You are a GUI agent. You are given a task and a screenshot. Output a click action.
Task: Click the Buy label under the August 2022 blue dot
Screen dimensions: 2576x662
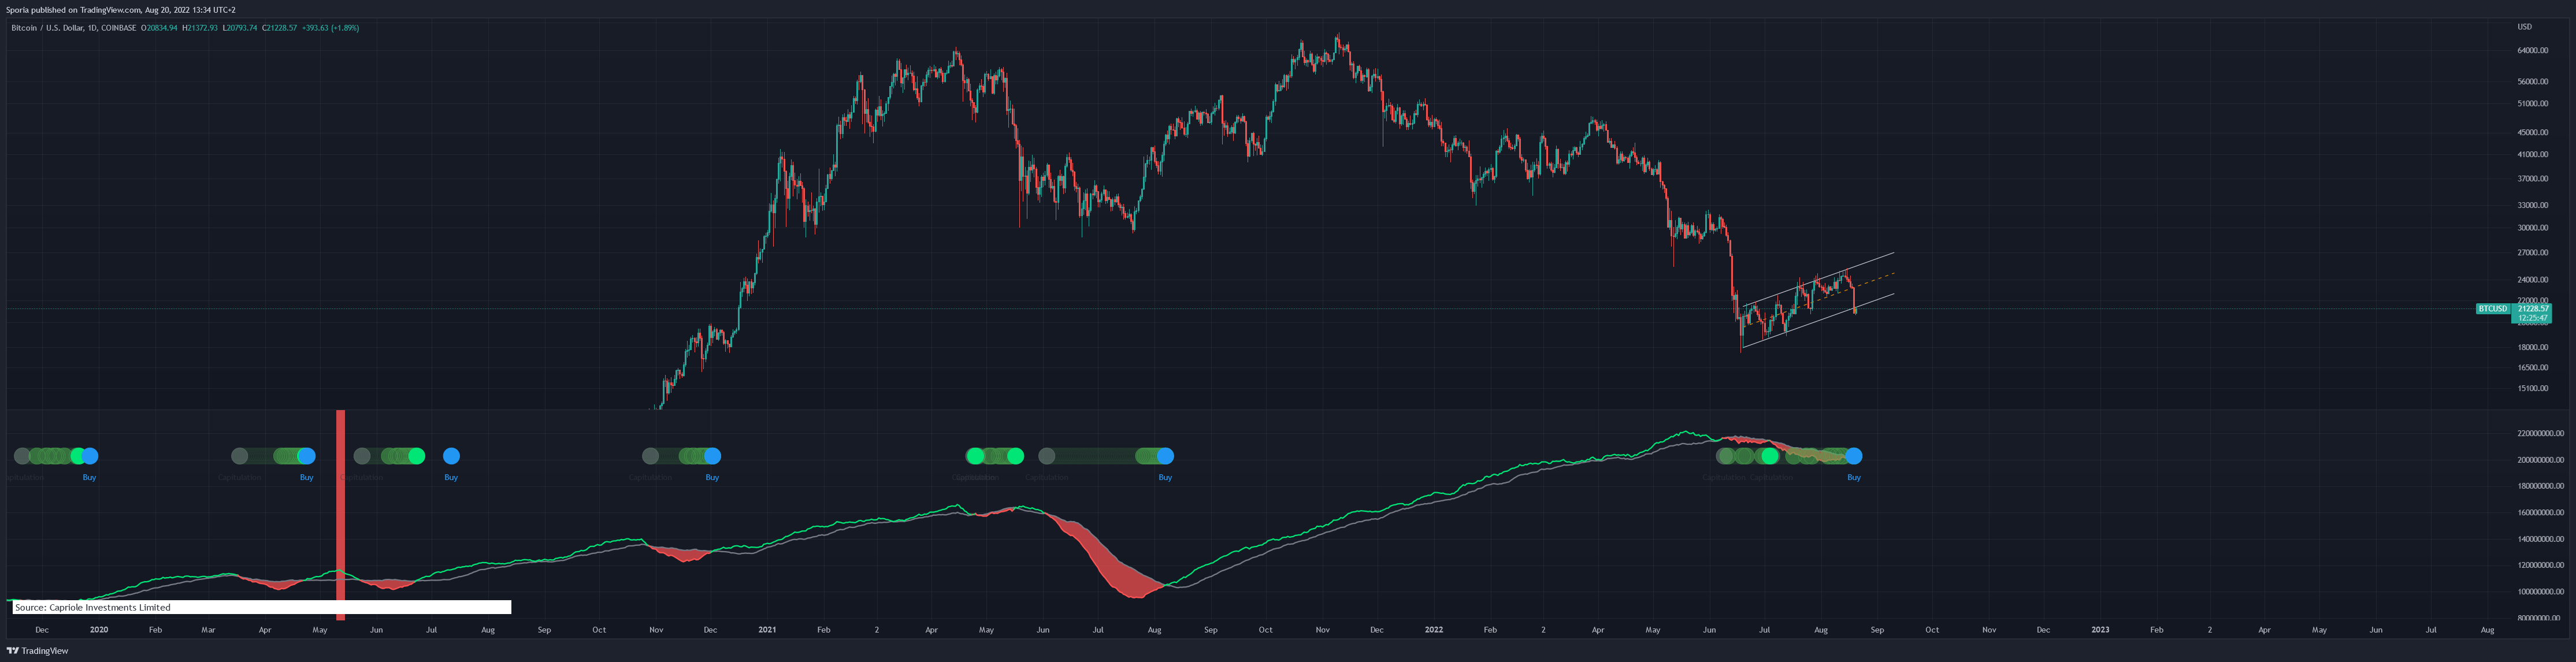[x=1854, y=477]
